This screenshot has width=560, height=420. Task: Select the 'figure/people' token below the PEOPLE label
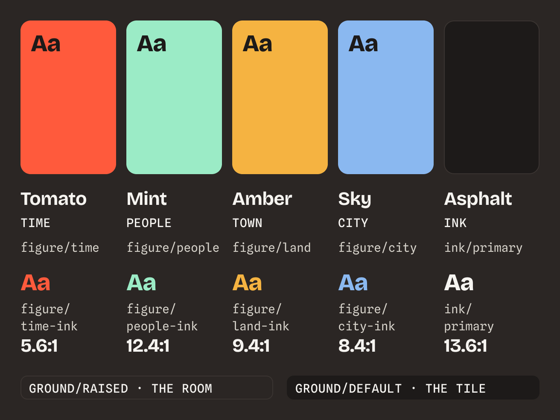pyautogui.click(x=173, y=247)
